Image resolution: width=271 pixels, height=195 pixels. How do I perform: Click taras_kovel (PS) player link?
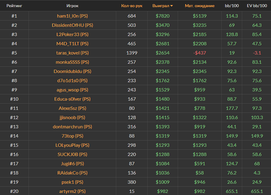(72, 53)
